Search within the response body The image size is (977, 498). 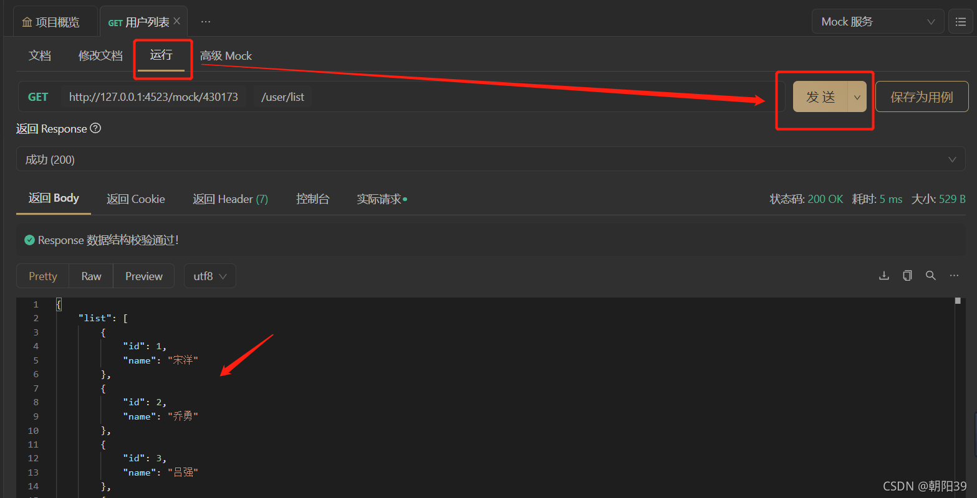[x=930, y=275]
